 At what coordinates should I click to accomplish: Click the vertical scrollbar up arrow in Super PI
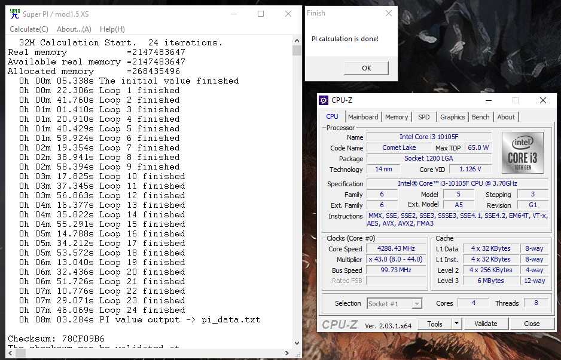(x=297, y=40)
